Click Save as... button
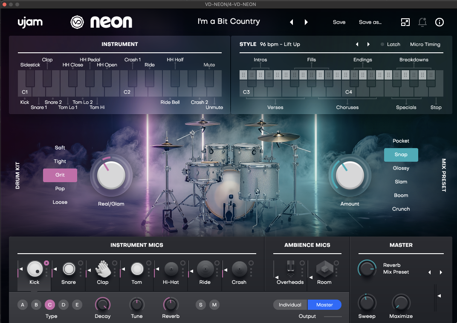 coord(370,22)
